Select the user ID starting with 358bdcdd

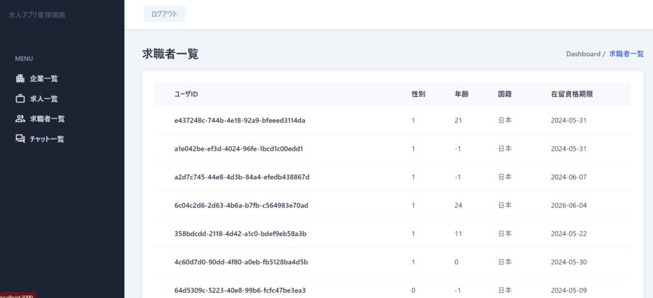click(240, 234)
